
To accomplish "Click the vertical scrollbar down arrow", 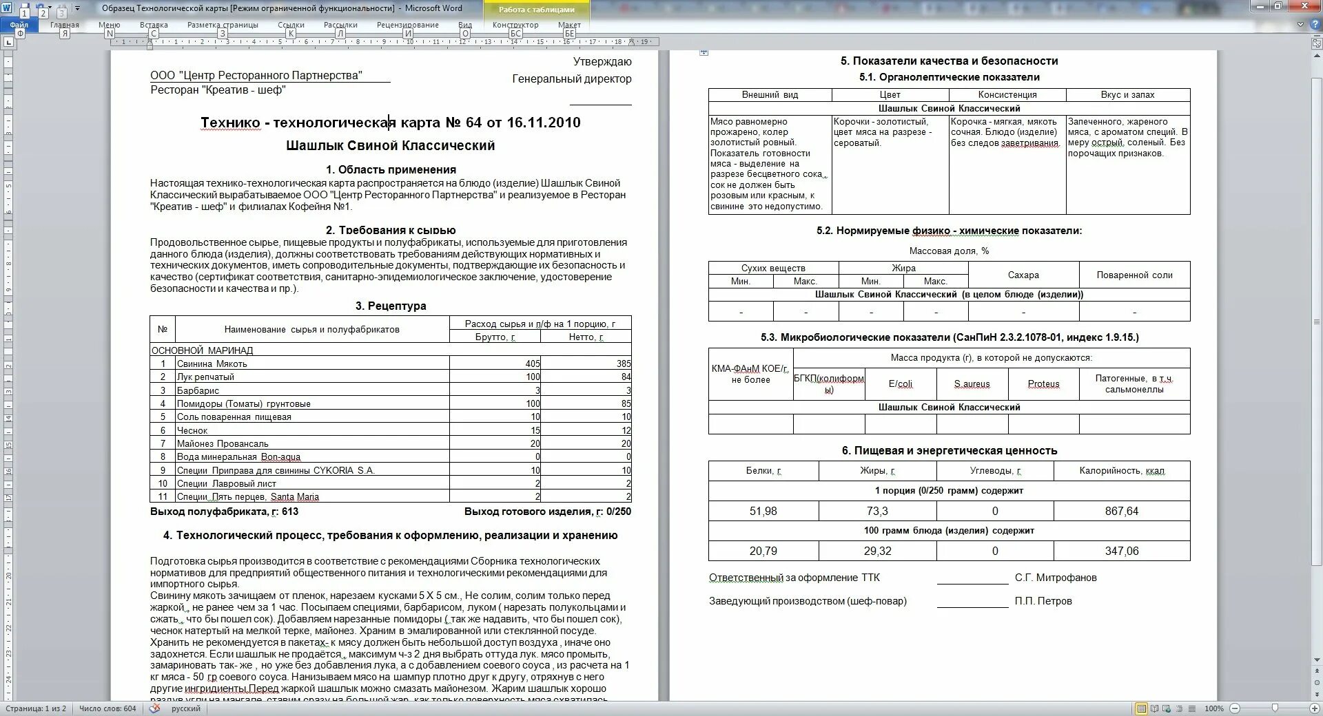I will (x=1317, y=660).
